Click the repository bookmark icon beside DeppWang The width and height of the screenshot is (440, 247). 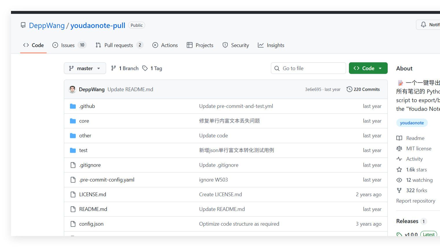23,25
